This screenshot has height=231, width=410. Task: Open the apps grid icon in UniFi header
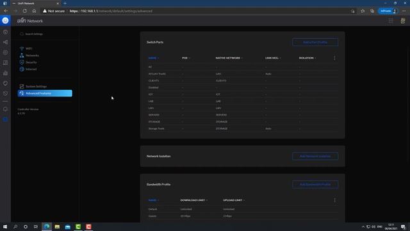coord(391,21)
